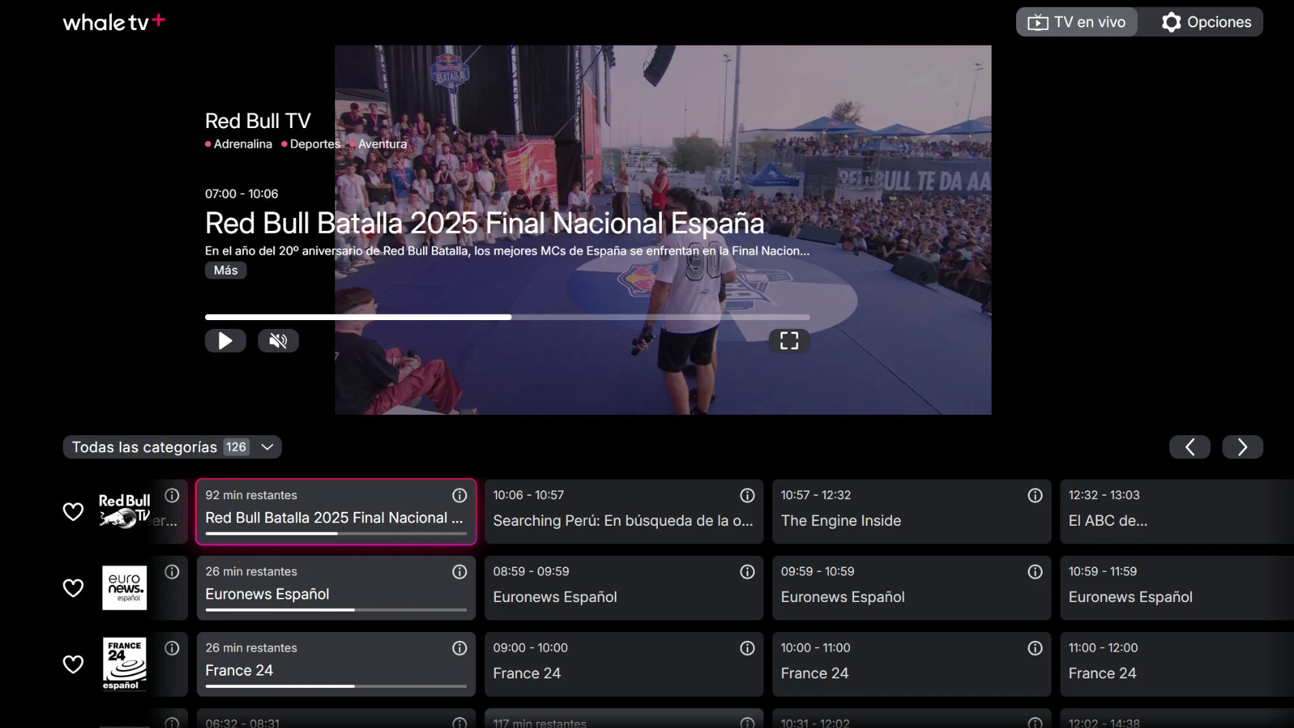1294x728 pixels.
Task: Open info for Searching Perú program
Action: (747, 496)
